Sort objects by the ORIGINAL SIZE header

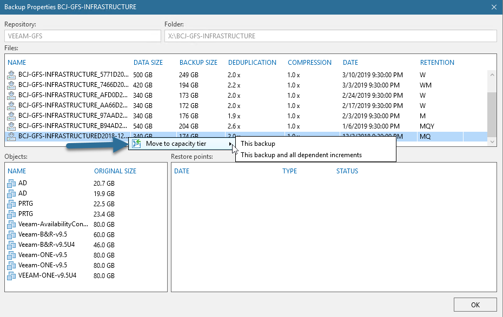(x=115, y=171)
